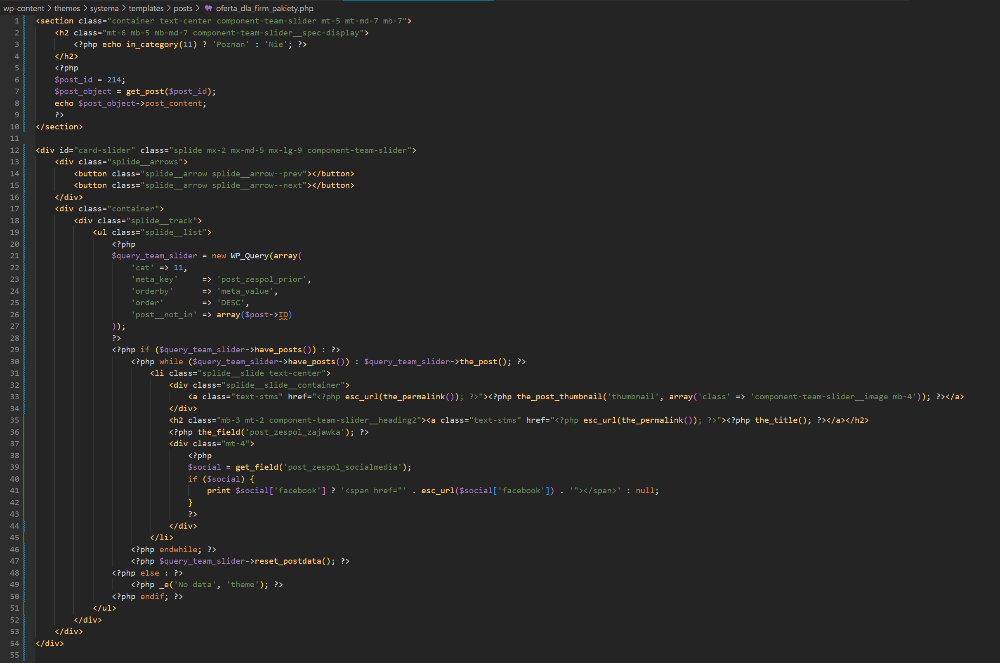1000x663 pixels.
Task: Click the green change indicator beside line 36
Action: pos(24,432)
